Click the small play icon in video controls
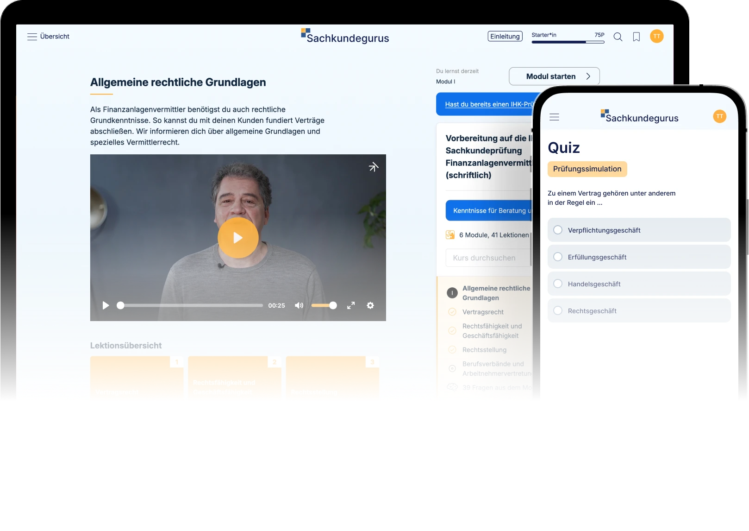 pos(106,305)
